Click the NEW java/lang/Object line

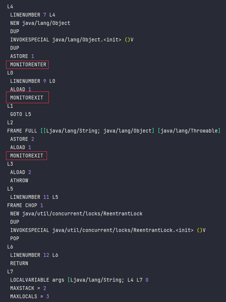[x=40, y=23]
